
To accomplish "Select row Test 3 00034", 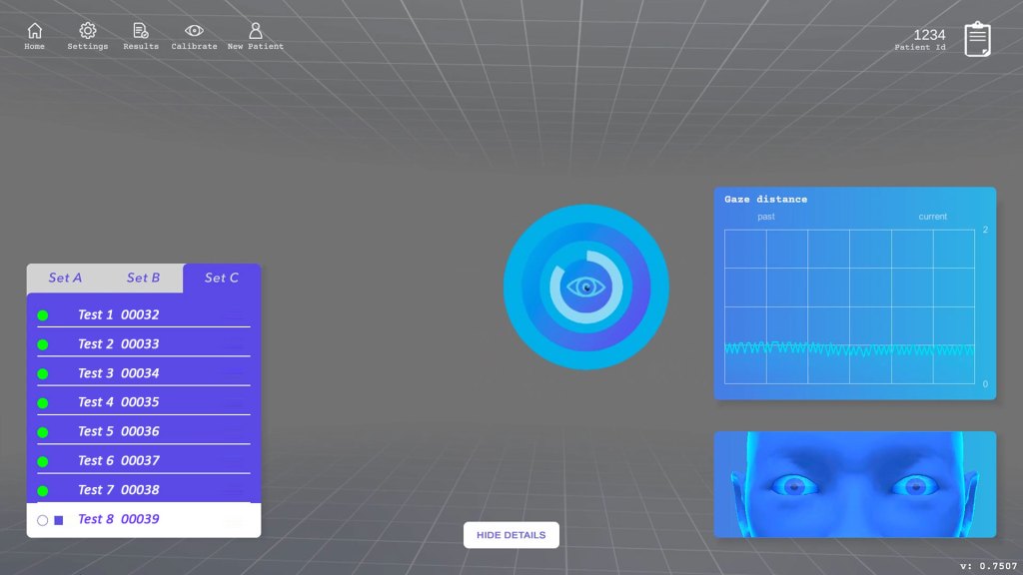I will click(x=144, y=373).
